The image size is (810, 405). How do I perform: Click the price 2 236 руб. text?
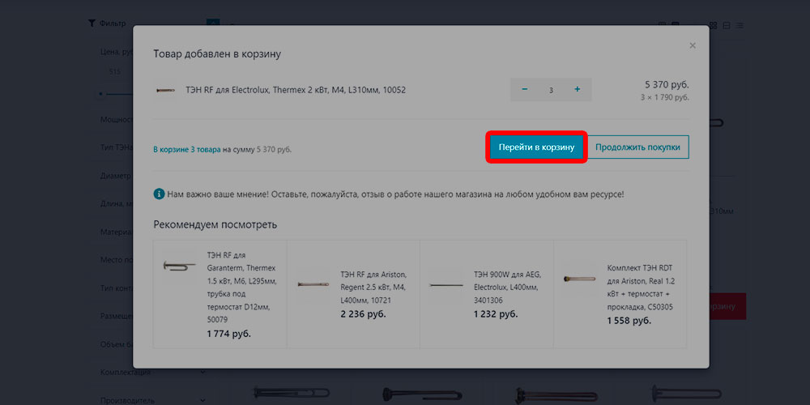pos(363,313)
